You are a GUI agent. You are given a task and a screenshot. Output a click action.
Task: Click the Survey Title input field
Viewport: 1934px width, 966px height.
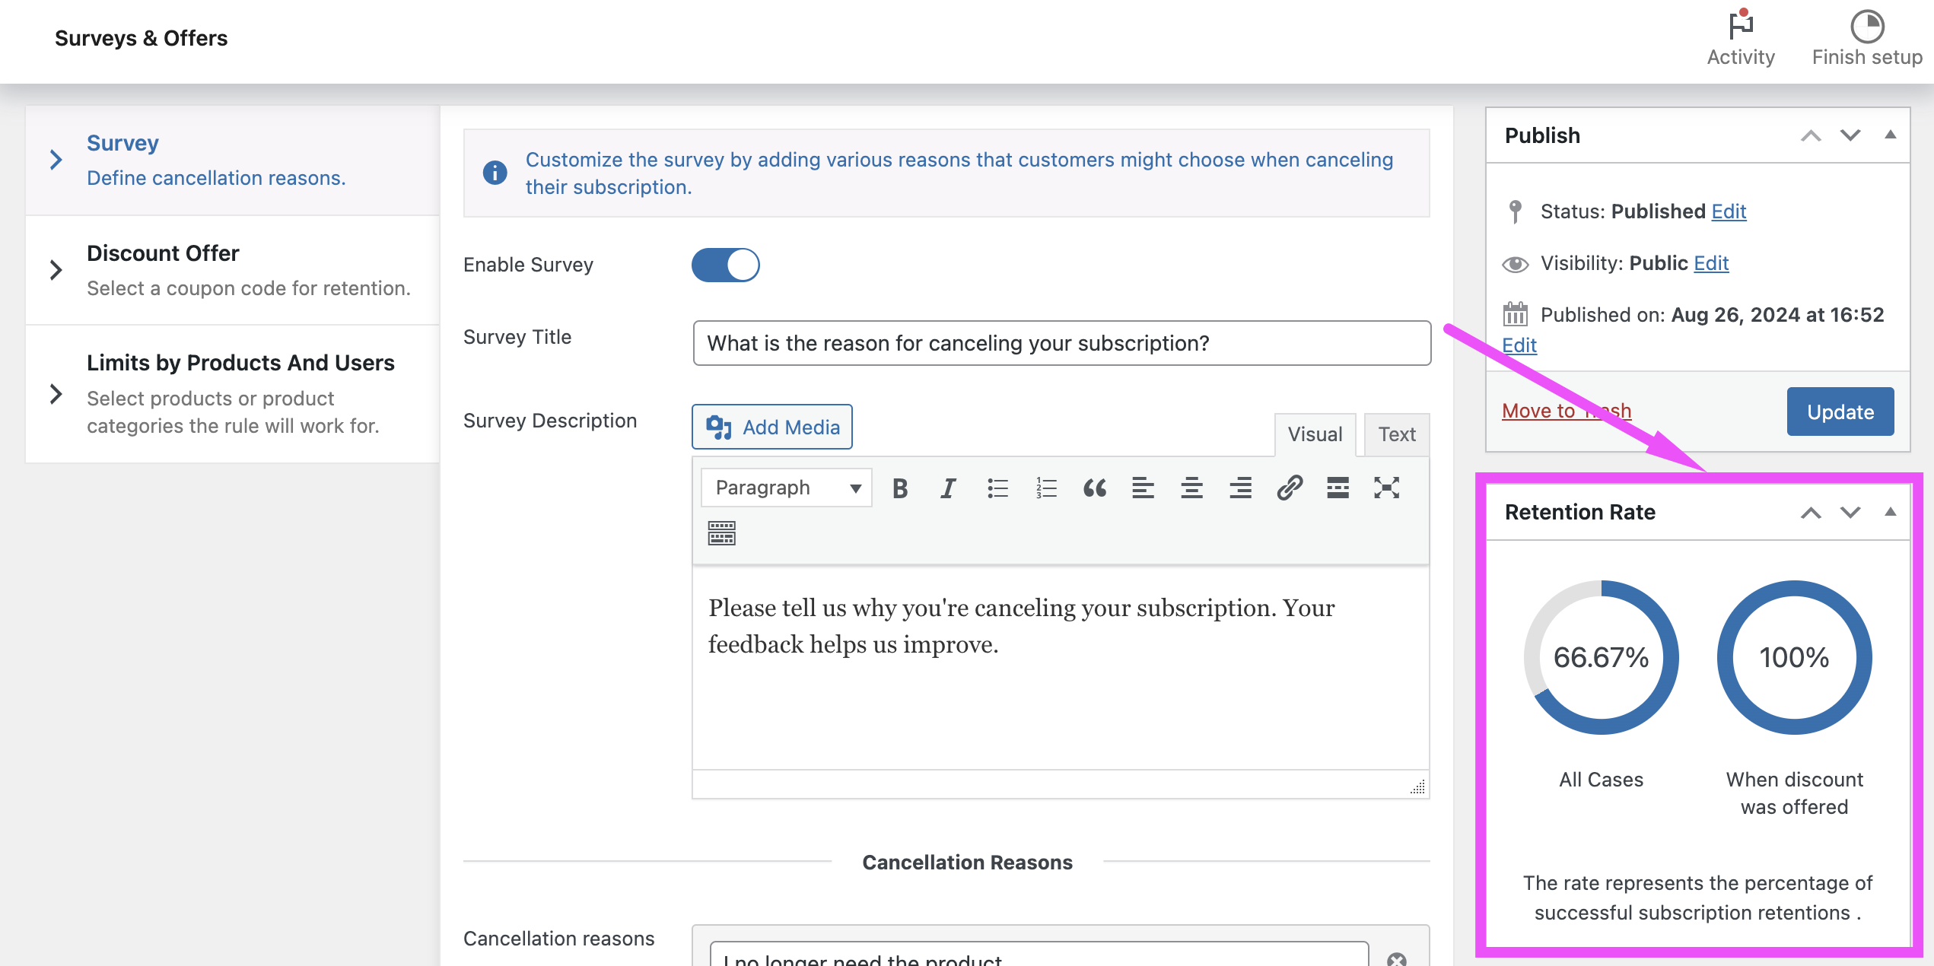pyautogui.click(x=1062, y=343)
